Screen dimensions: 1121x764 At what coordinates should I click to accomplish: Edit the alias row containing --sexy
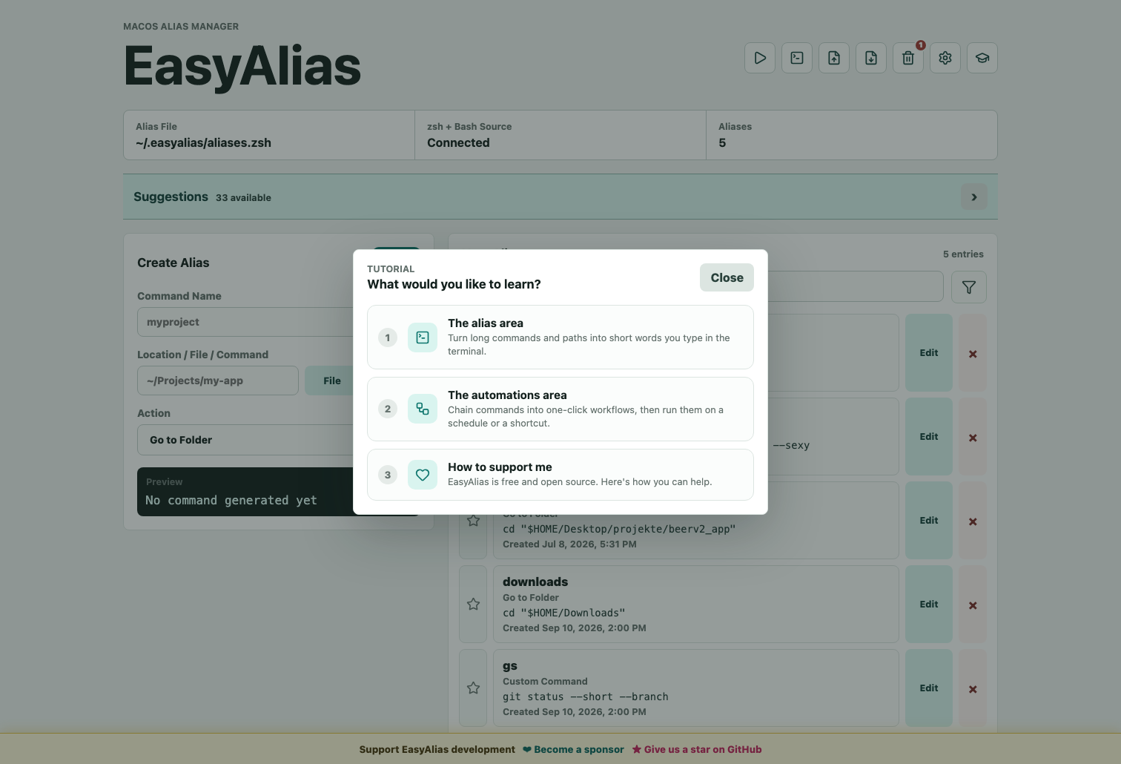929,437
